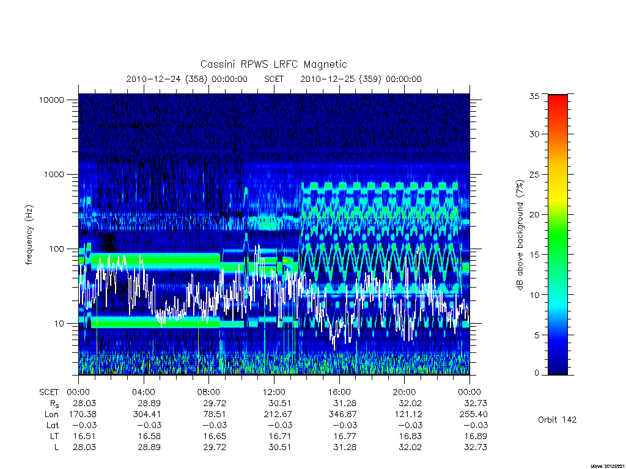Click the 1000 frequency axis tick label
The image size is (626, 469).
pyautogui.click(x=54, y=174)
